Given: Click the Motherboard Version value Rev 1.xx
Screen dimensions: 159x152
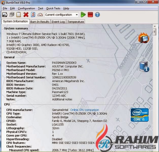Looking at the screenshot, I should pos(58,74).
